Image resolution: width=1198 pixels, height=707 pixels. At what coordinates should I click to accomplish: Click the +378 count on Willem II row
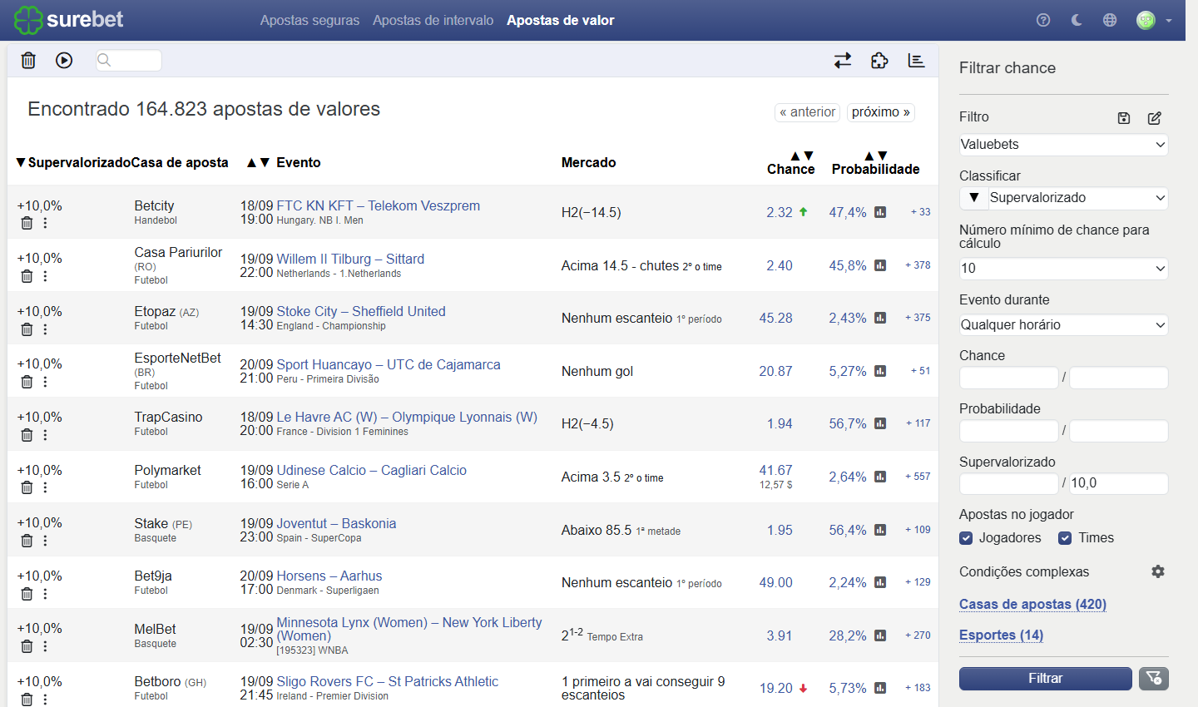[918, 265]
